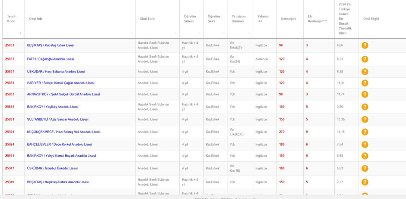The image size is (406, 199).
Task: Click the Okul Bilgisi column header
Action: click(371, 19)
